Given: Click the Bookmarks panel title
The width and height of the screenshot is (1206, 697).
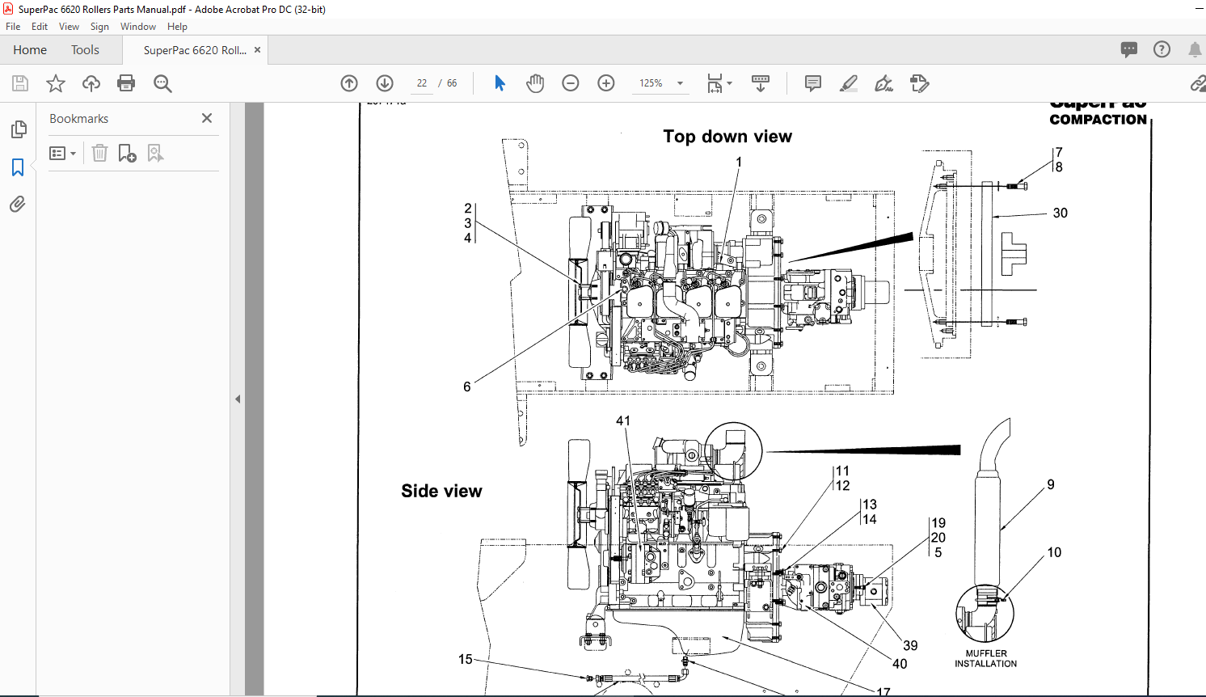Looking at the screenshot, I should 78,118.
